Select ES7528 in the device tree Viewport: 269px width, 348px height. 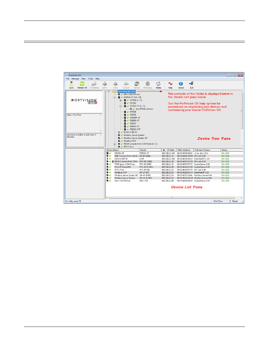133,112
